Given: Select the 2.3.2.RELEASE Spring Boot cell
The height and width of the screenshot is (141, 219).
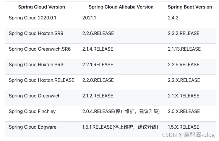Looking at the screenshot, I should (x=184, y=34).
